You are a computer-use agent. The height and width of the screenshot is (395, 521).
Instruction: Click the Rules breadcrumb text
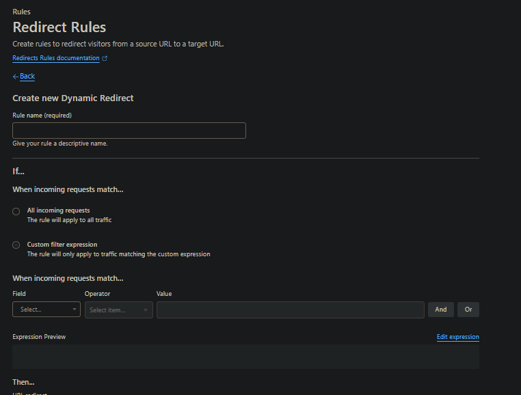(21, 12)
